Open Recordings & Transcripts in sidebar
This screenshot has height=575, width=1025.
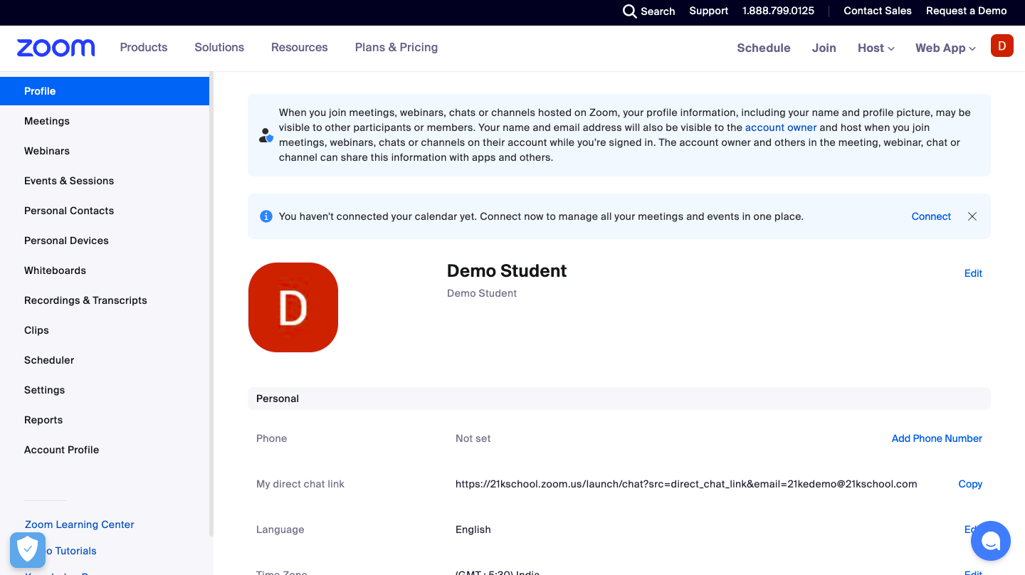pyautogui.click(x=85, y=300)
